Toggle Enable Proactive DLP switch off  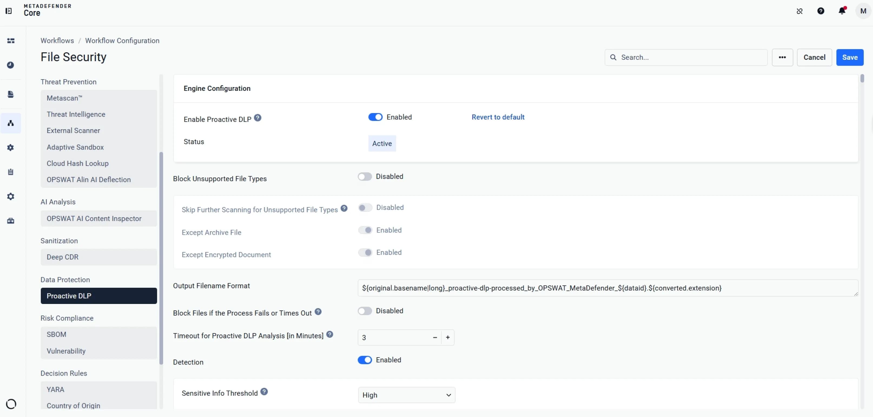pos(375,117)
